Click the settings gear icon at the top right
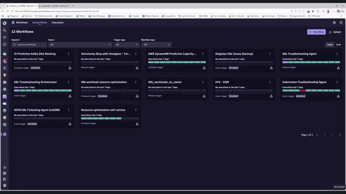 click(x=334, y=23)
